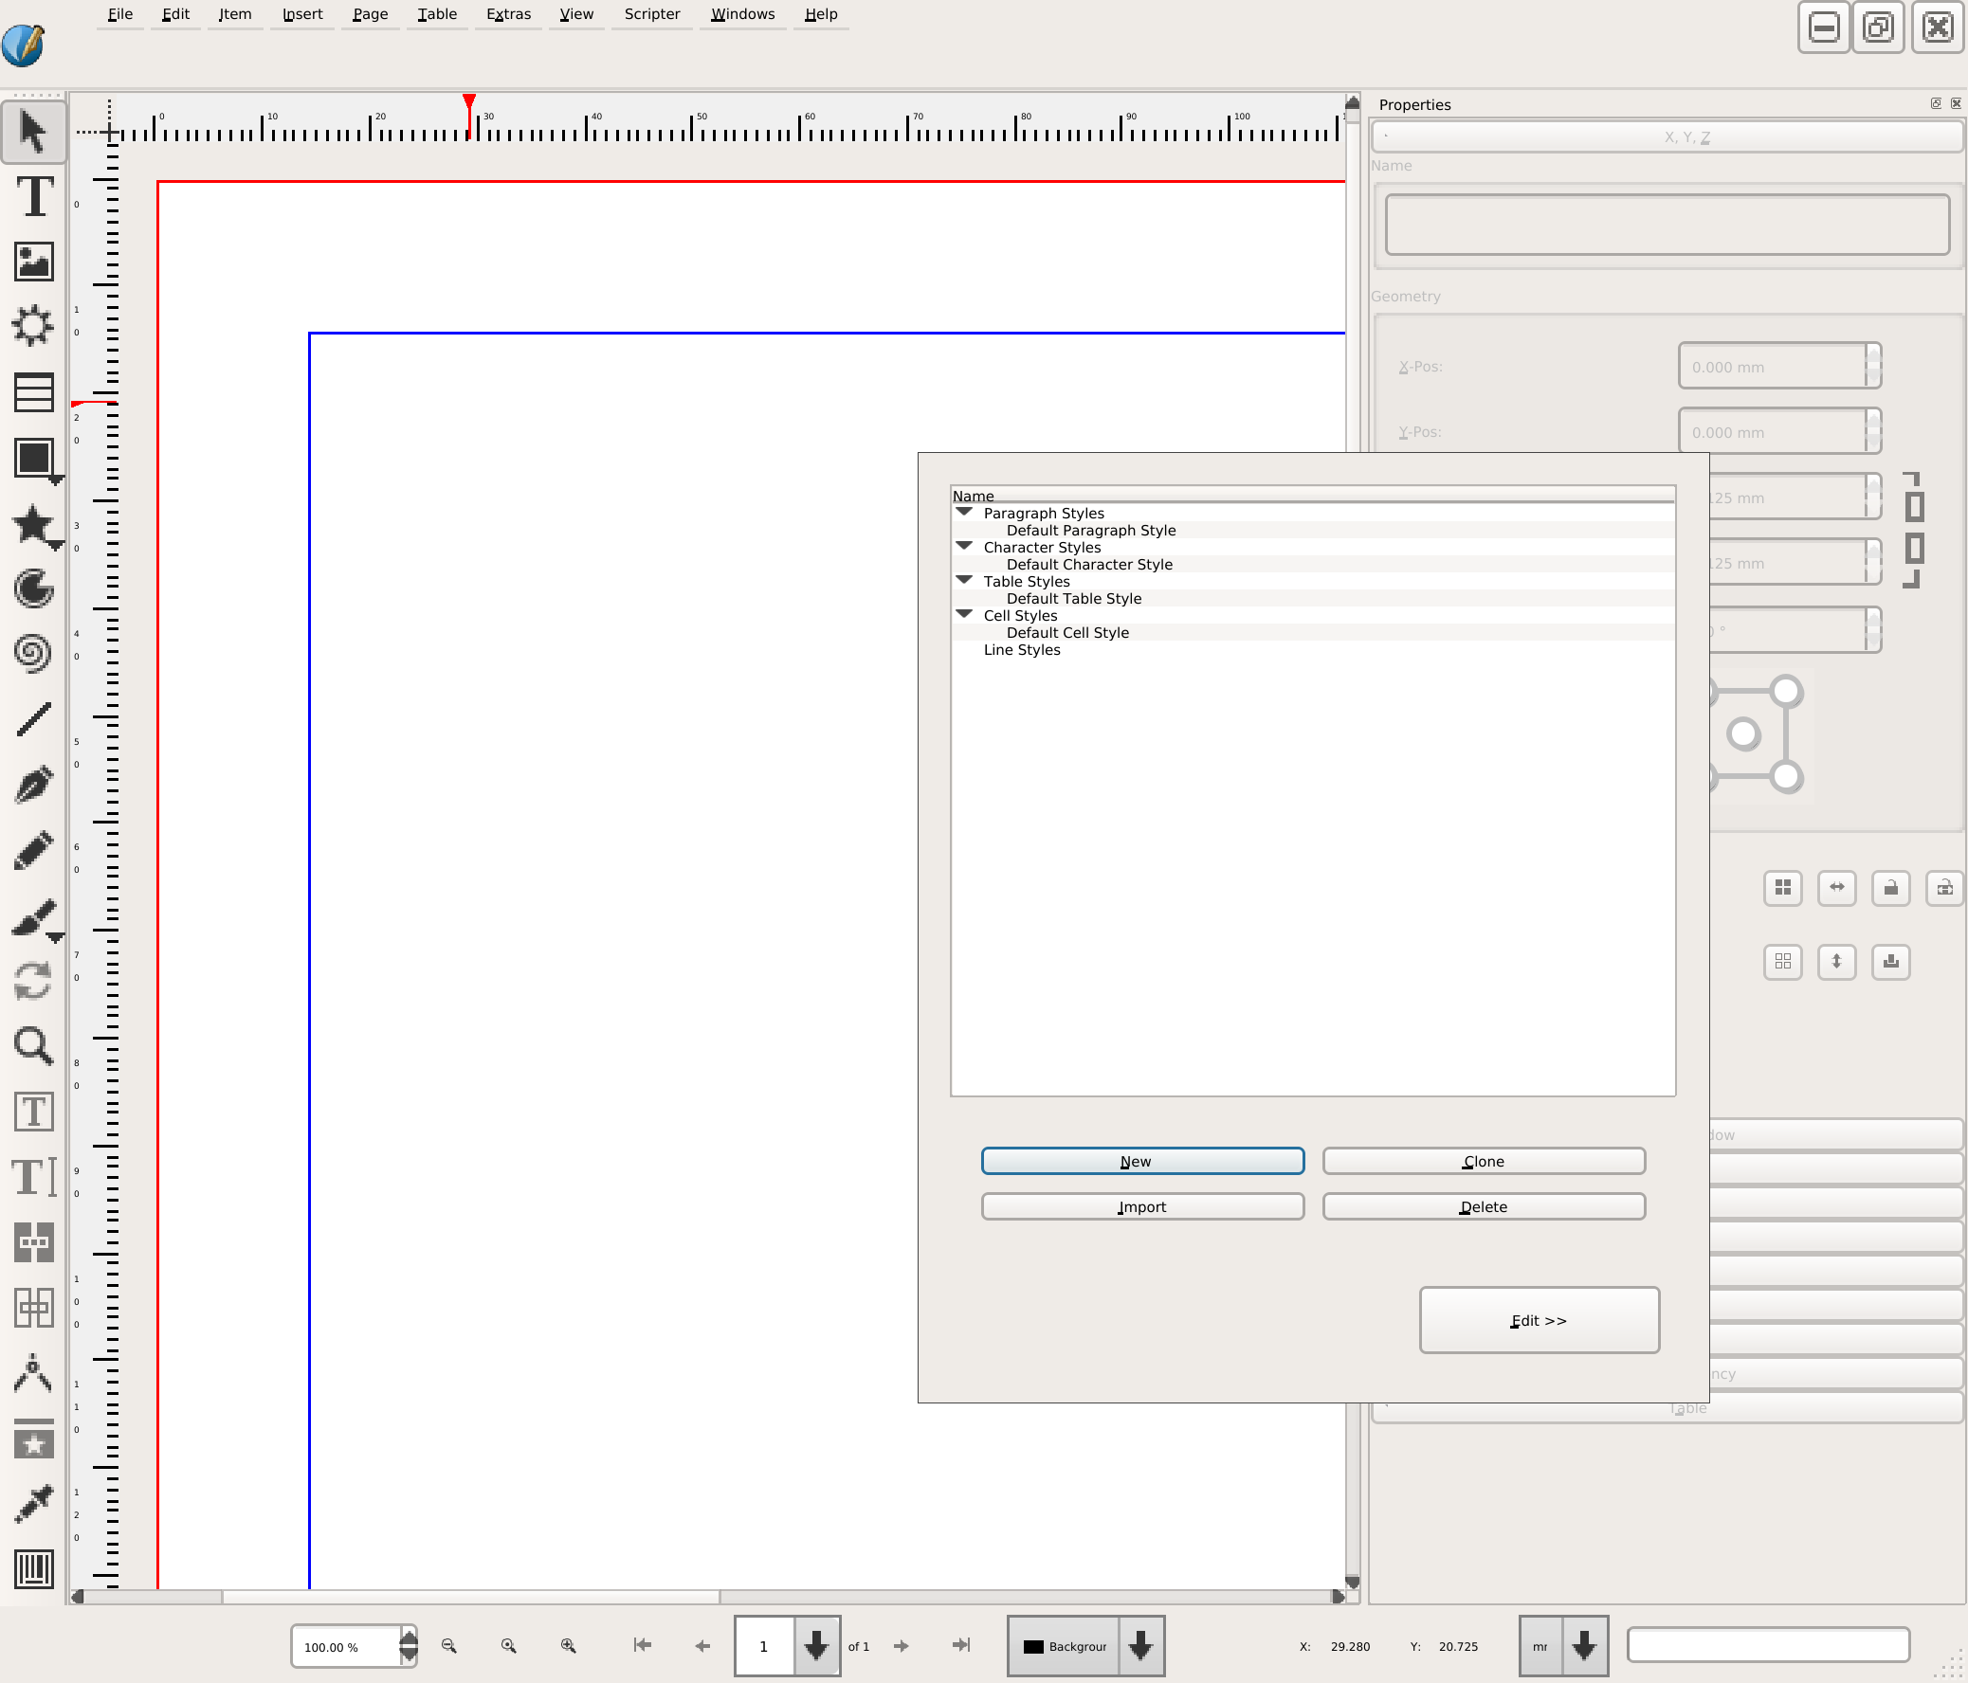Select the Text Frame tool
The height and width of the screenshot is (1683, 1968).
pyautogui.click(x=34, y=196)
